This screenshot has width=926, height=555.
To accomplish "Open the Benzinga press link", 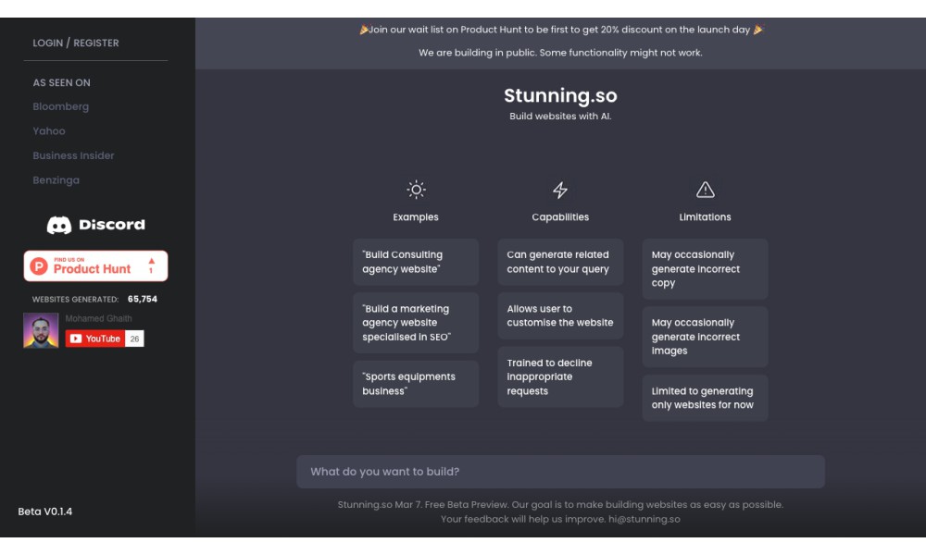I will tap(56, 180).
